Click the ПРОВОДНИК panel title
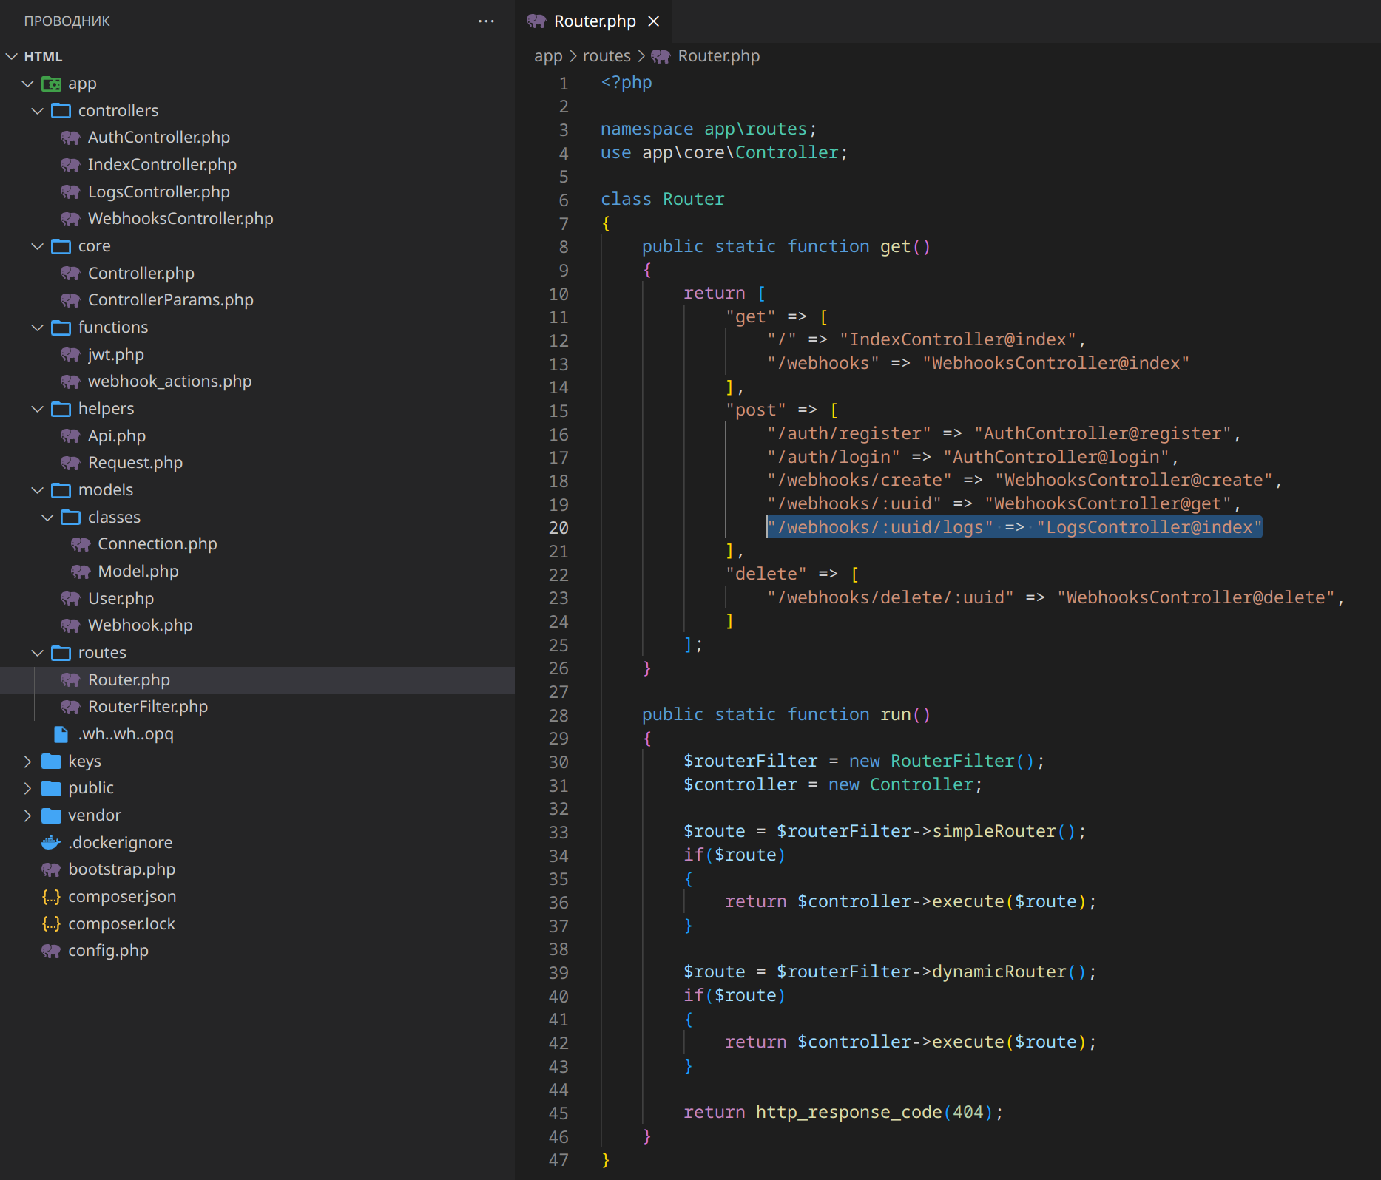 click(67, 21)
